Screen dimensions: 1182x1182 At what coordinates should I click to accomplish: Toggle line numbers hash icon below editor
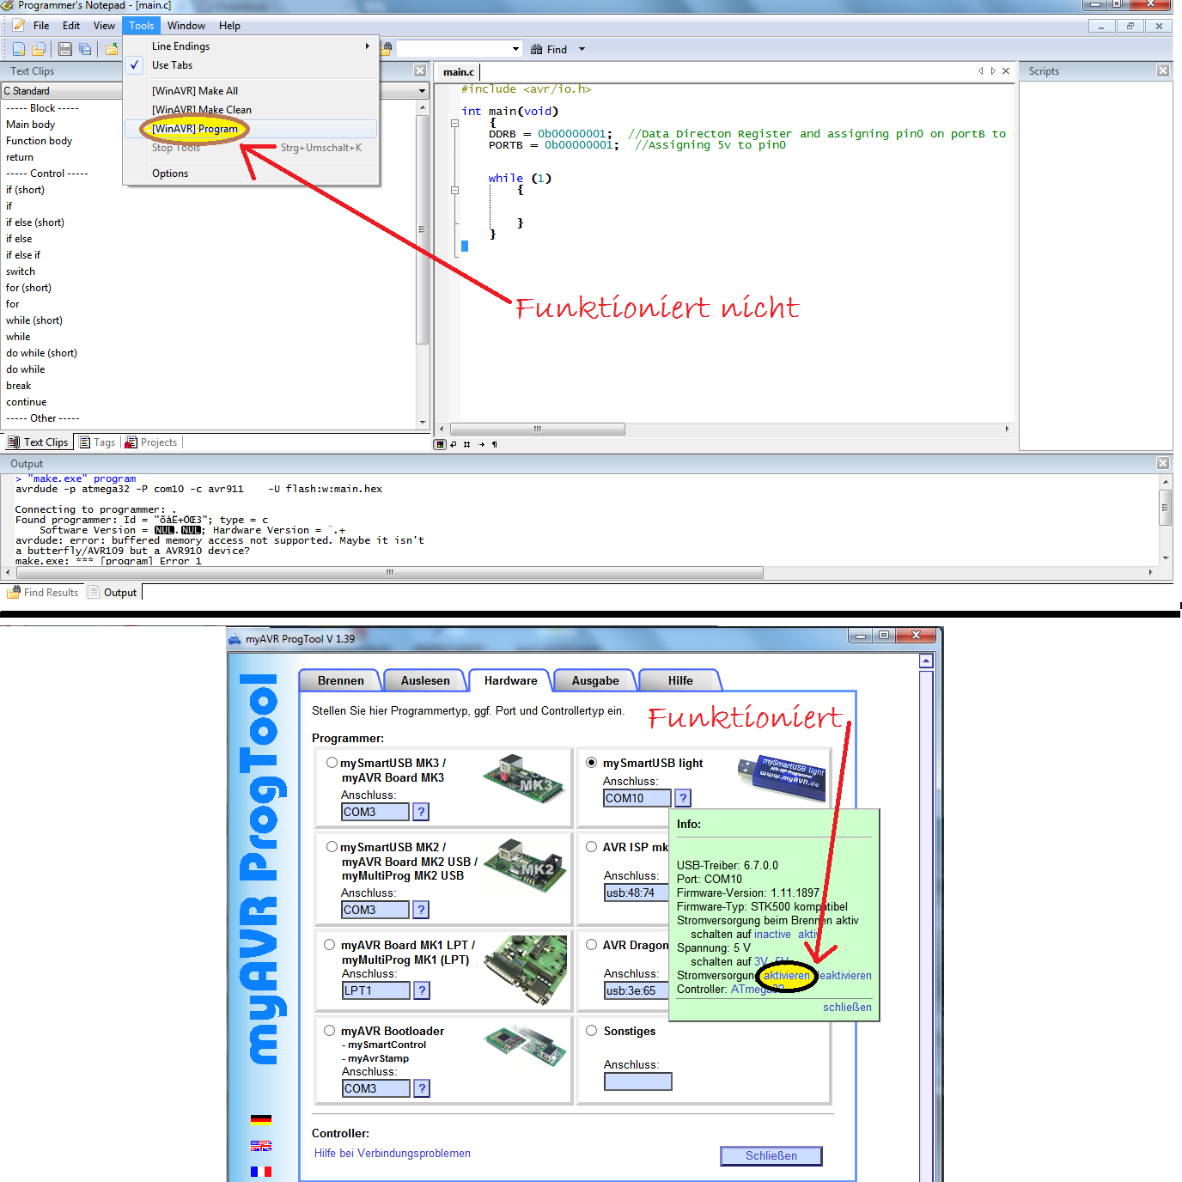467,444
